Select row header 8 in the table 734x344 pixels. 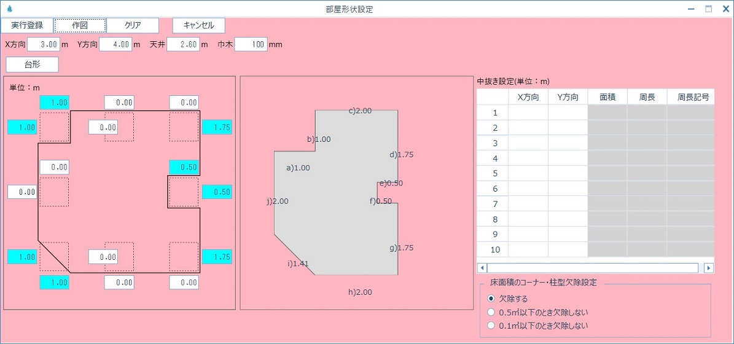[493, 219]
